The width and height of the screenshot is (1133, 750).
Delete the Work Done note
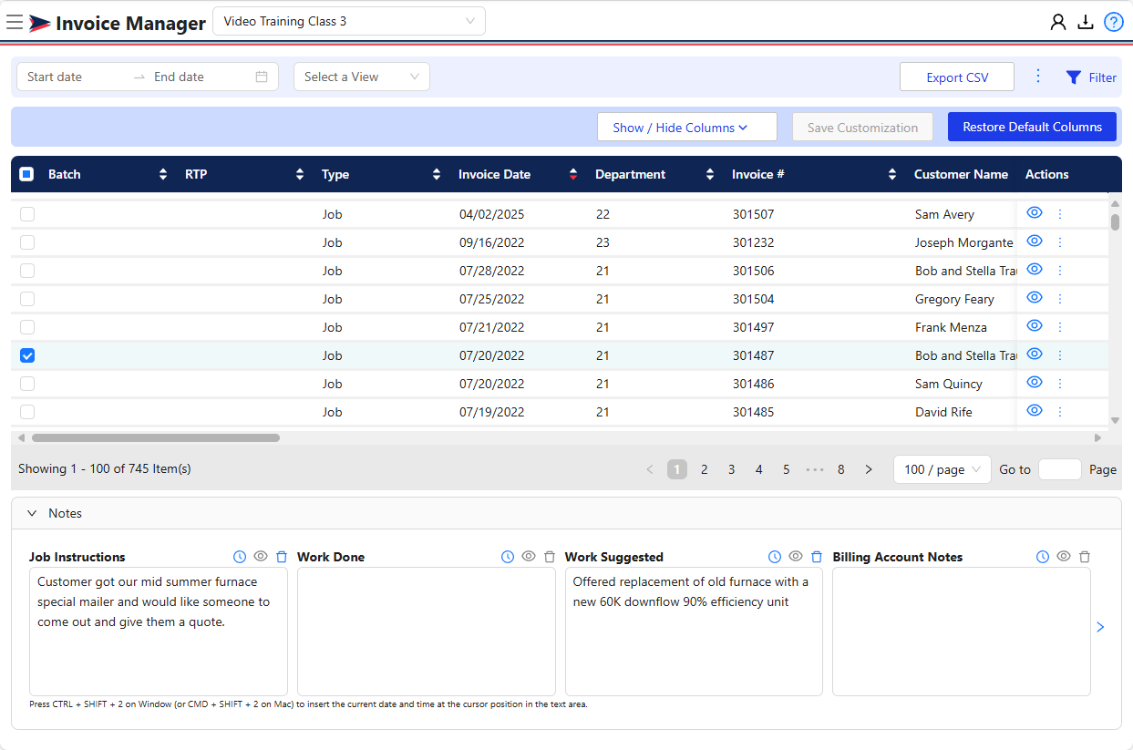click(x=550, y=557)
